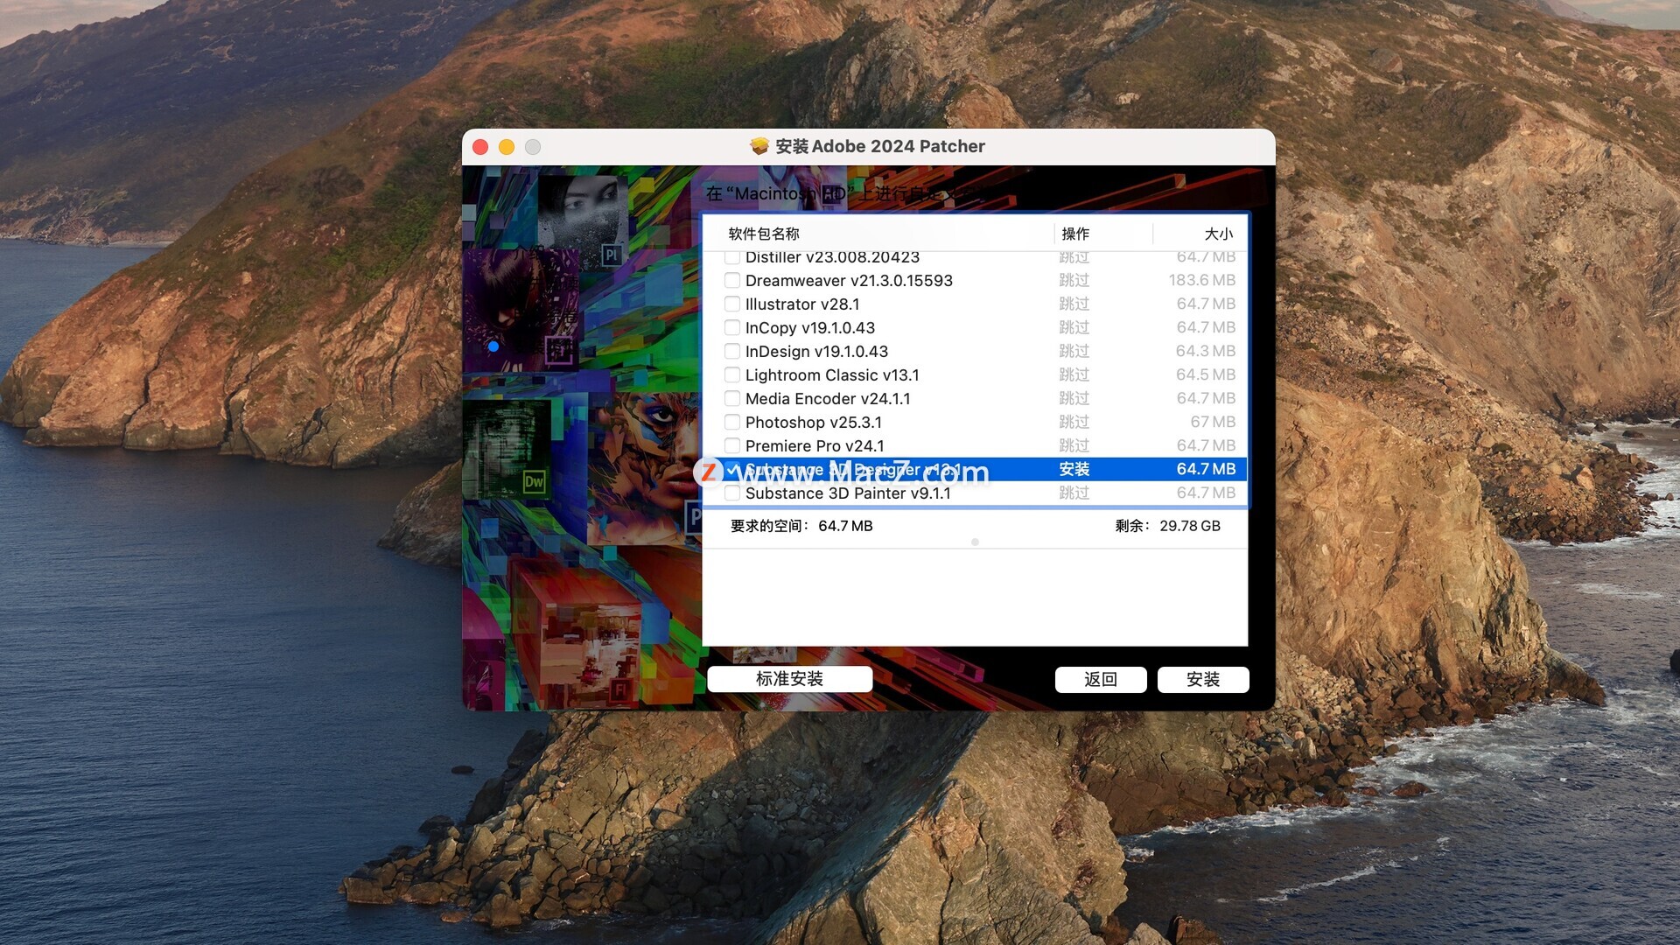This screenshot has height=945, width=1680.
Task: Enable the Premiere Pro v24.1 checkbox
Action: coord(732,446)
